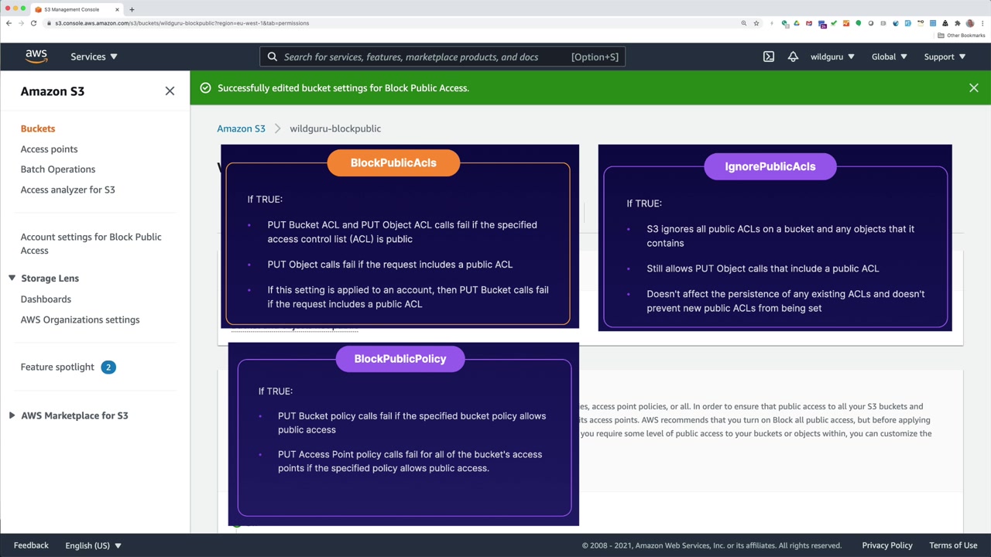Click the Amazon S3 sidebar heading

[x=53, y=91]
